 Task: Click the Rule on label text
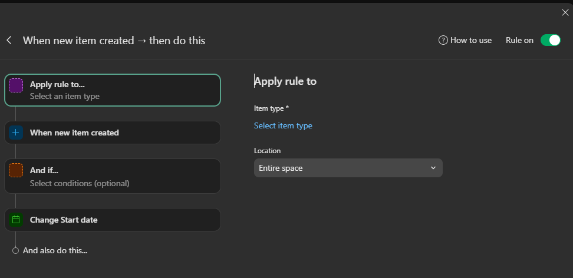[x=519, y=41]
